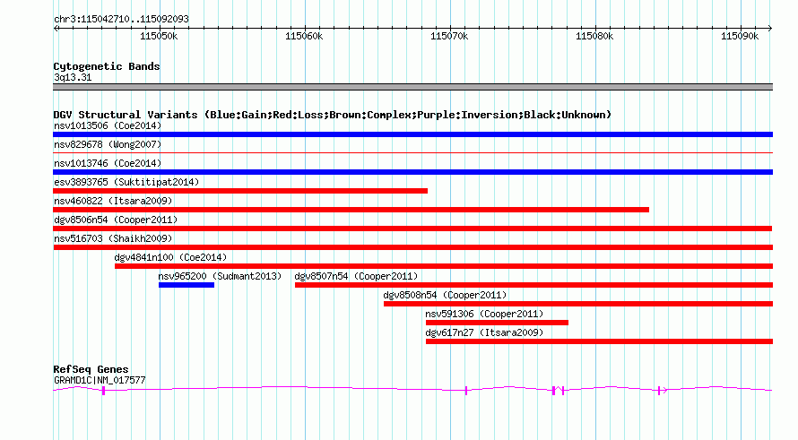The height and width of the screenshot is (440, 798).
Task: Click the 115090k ruler tick label
Action: [x=740, y=36]
